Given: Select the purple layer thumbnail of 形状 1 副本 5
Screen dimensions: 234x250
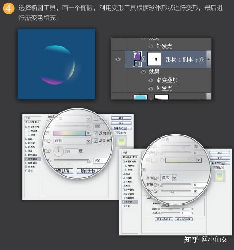Looking at the screenshot, I should [x=137, y=59].
